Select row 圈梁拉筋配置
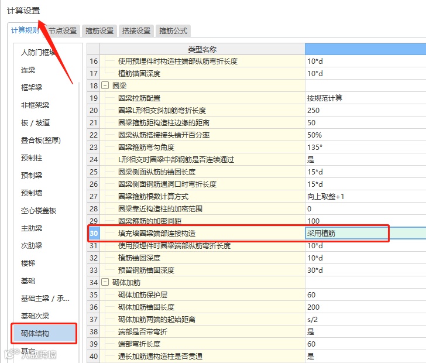Image resolution: width=426 pixels, height=363 pixels. [202, 98]
